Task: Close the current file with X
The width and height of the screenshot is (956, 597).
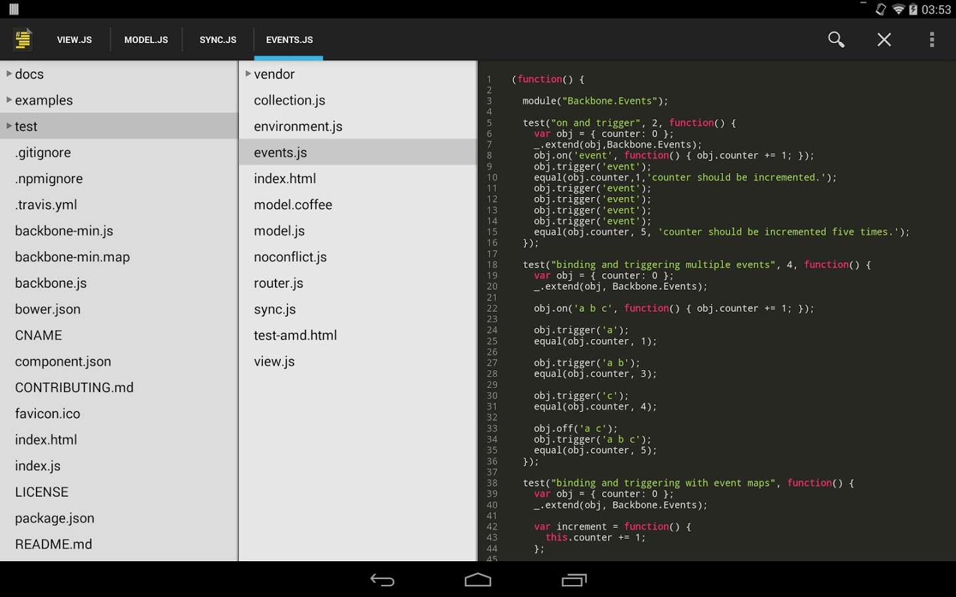Action: click(x=884, y=39)
